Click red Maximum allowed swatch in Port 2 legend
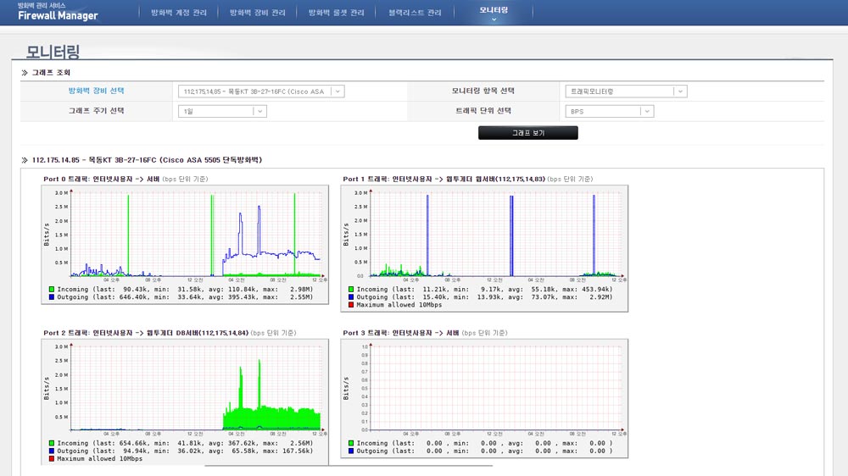Image resolution: width=848 pixels, height=476 pixels. tap(52, 459)
